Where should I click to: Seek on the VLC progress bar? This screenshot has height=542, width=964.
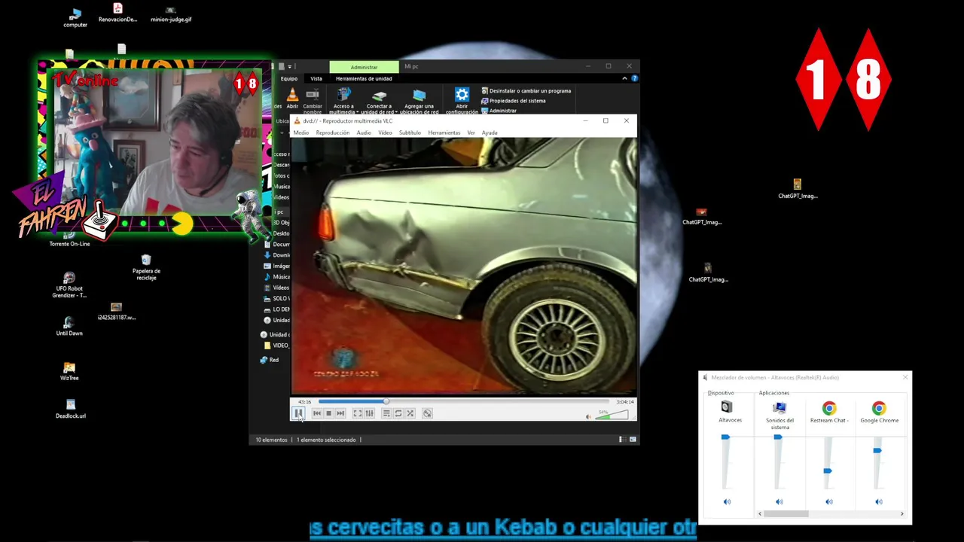click(x=463, y=402)
